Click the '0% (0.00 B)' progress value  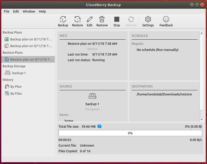click(x=193, y=126)
